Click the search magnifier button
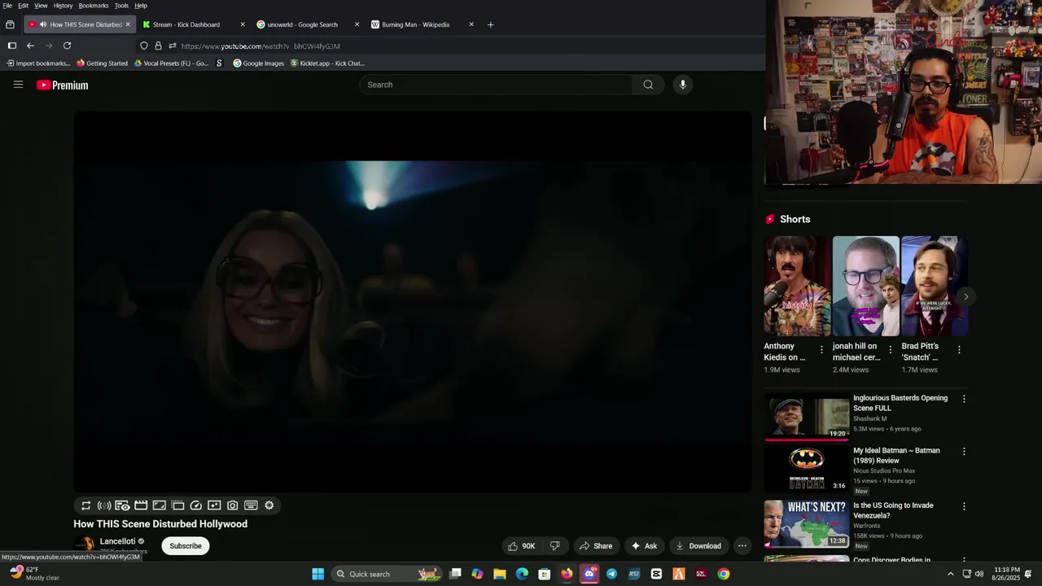Screen dimensions: 1042x586 tap(648, 85)
